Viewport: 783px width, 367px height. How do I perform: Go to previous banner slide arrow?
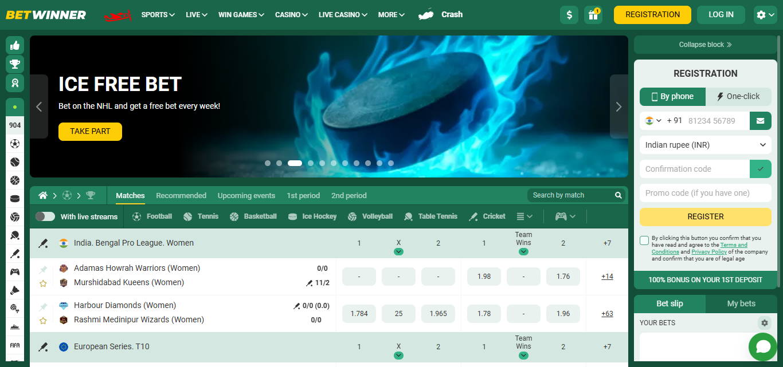click(39, 106)
